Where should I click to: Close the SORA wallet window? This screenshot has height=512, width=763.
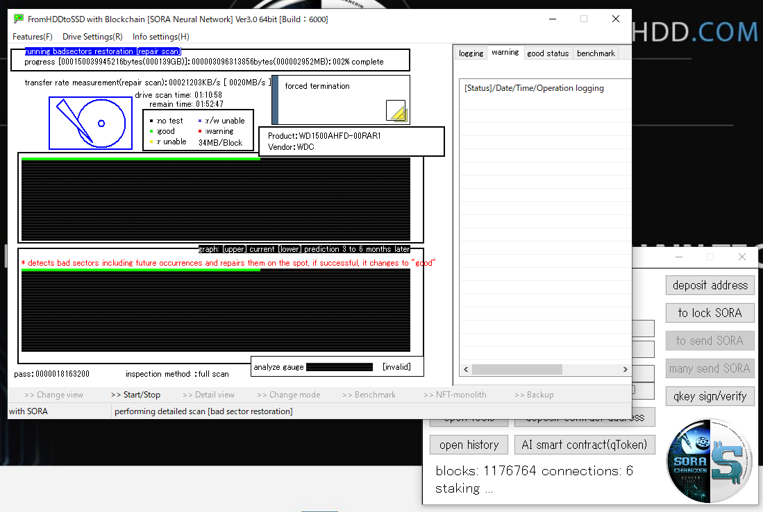click(741, 257)
